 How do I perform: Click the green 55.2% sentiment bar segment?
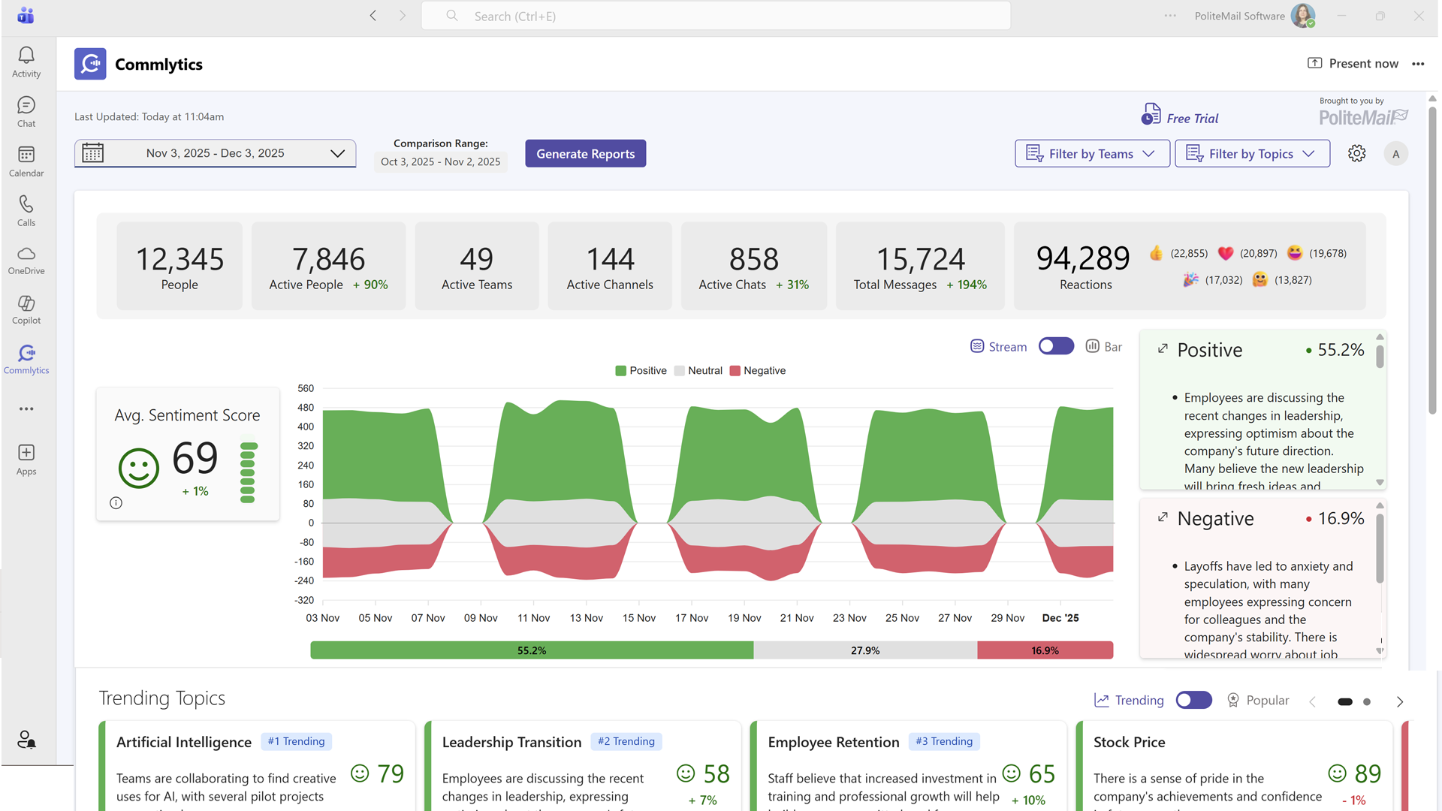click(x=531, y=650)
